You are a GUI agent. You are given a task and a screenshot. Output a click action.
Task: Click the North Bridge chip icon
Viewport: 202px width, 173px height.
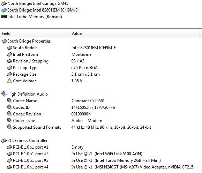click(4, 3)
